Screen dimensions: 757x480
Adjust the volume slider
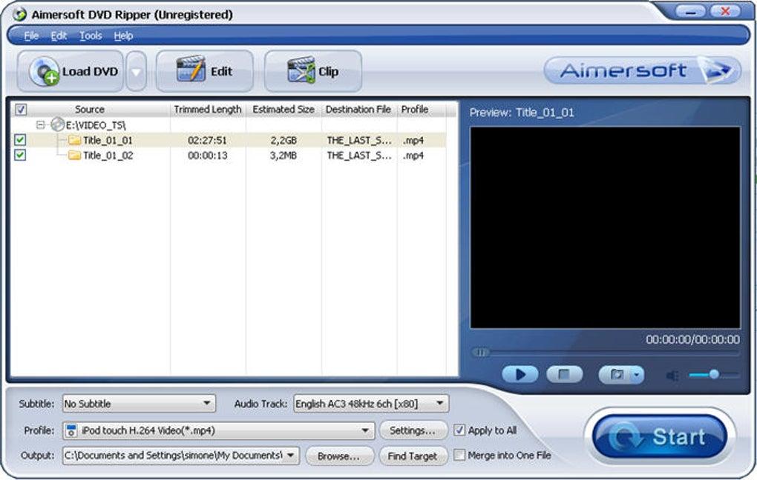coord(713,375)
